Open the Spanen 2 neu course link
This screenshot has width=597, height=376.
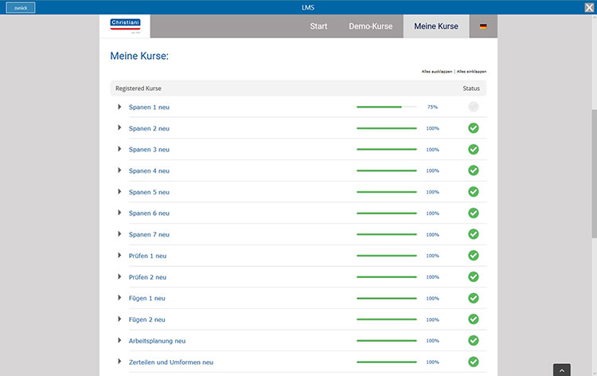pyautogui.click(x=149, y=129)
